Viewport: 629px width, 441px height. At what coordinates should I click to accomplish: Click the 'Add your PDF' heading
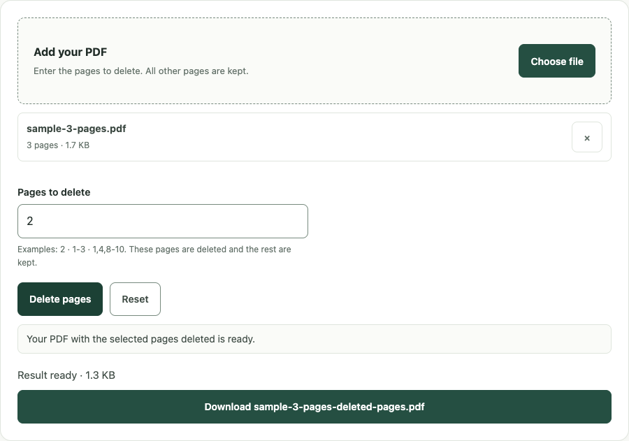coord(70,52)
